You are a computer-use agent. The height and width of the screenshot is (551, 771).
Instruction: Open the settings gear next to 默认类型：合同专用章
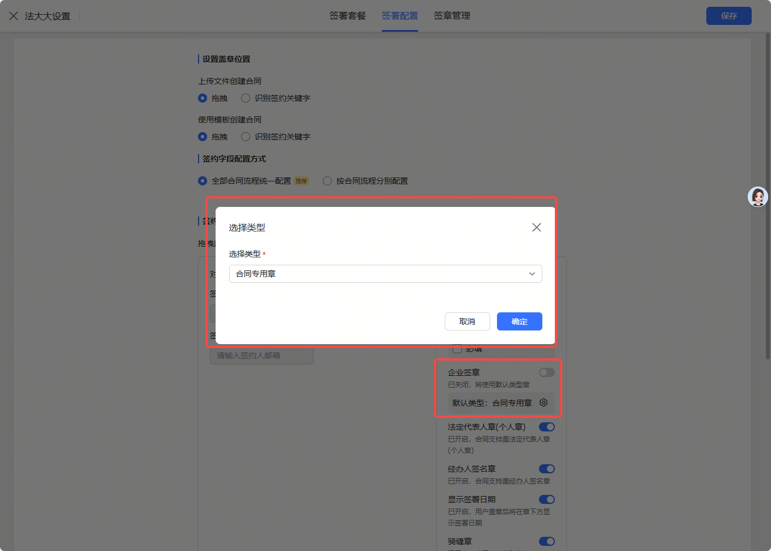point(543,402)
